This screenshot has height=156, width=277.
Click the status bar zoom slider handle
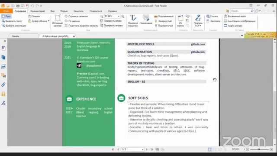259,149
